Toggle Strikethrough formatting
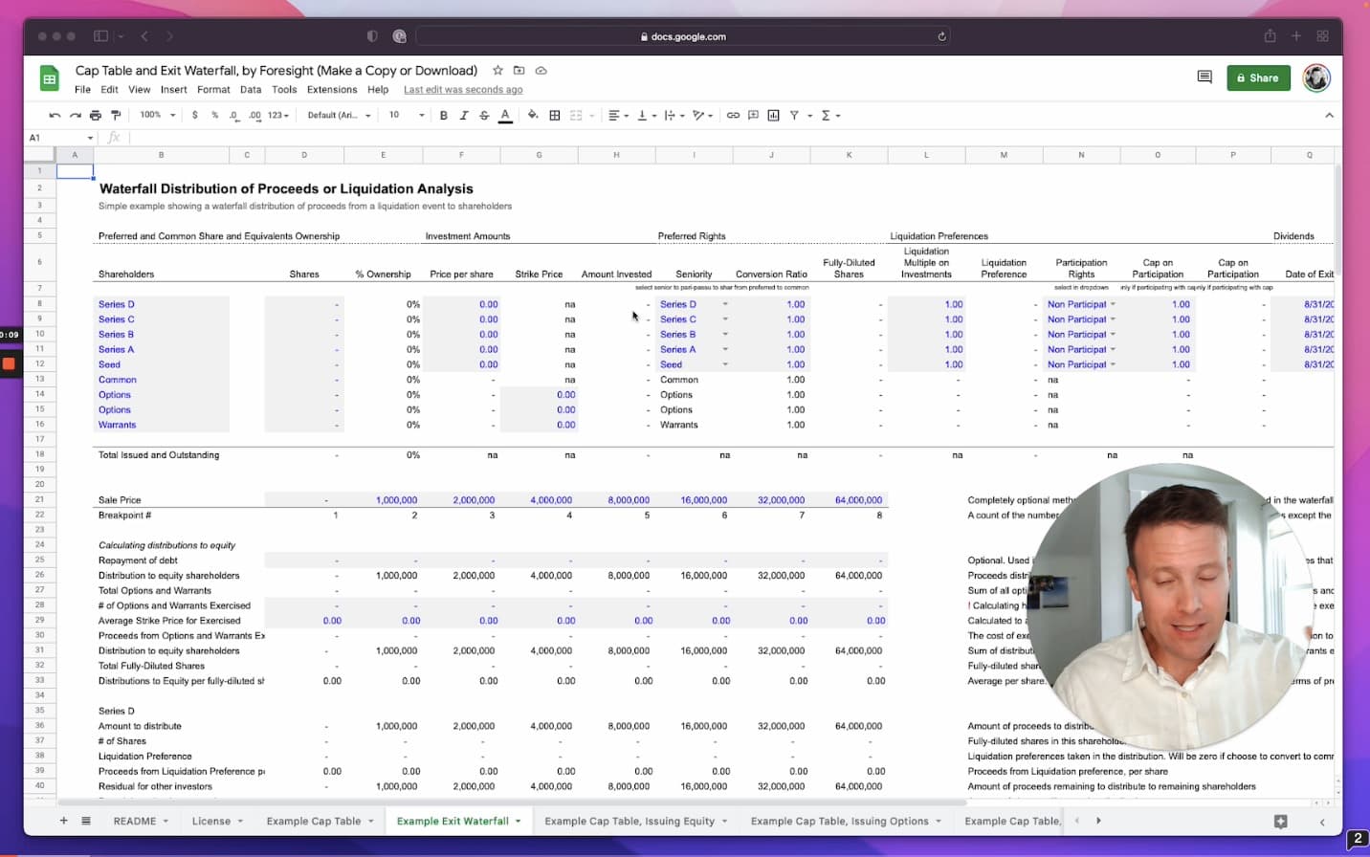This screenshot has height=857, width=1370. tap(484, 115)
